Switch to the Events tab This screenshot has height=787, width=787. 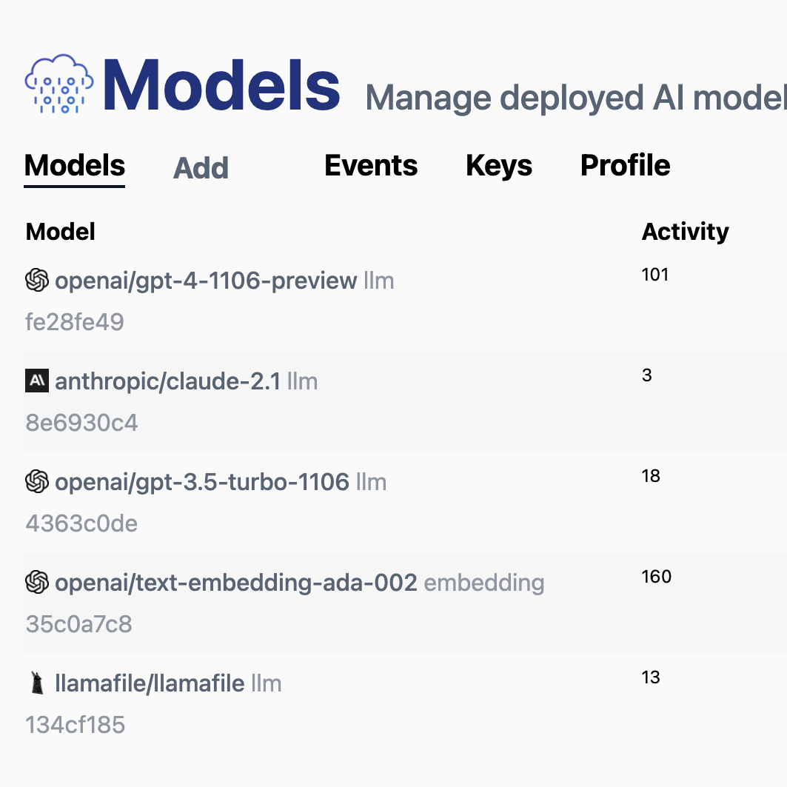tap(370, 166)
